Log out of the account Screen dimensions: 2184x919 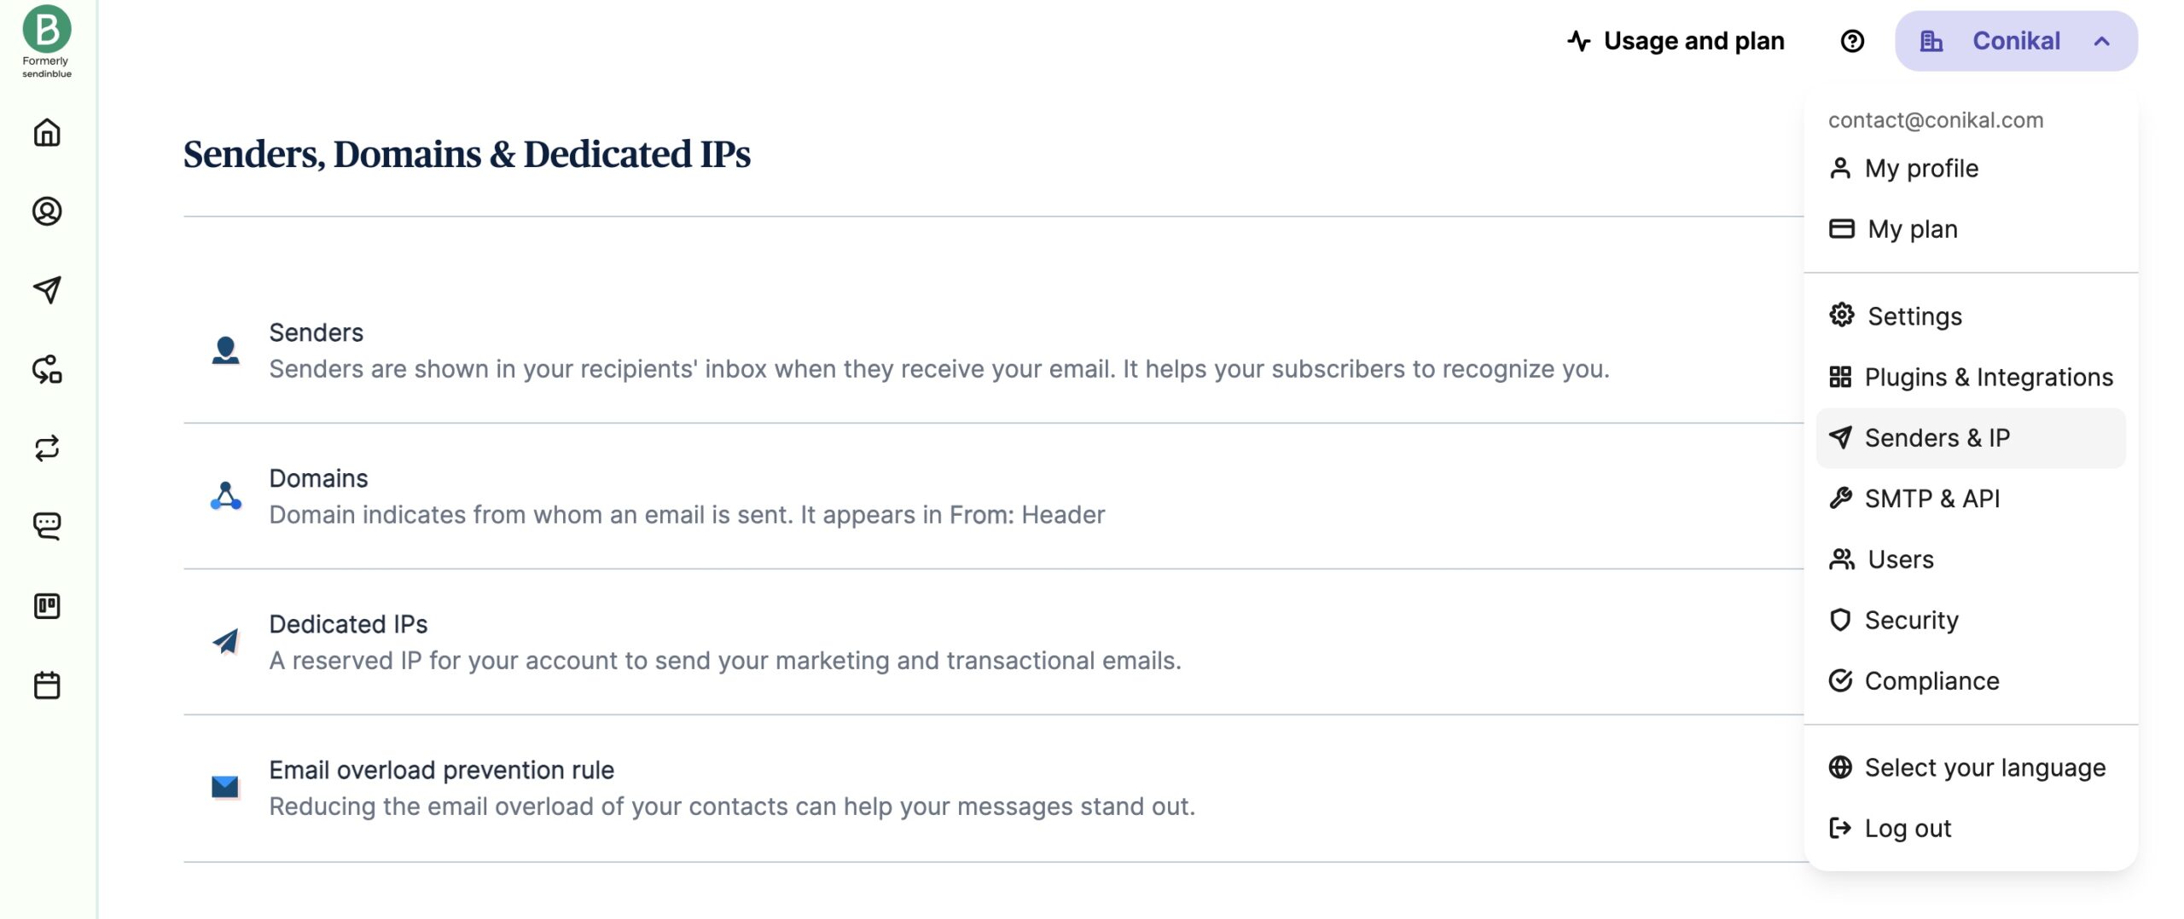point(1908,829)
